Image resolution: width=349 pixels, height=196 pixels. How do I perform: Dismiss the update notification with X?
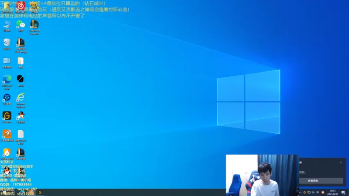[x=341, y=162]
